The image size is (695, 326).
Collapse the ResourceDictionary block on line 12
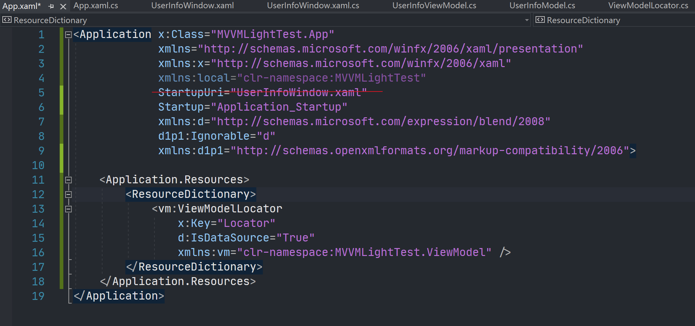point(68,195)
